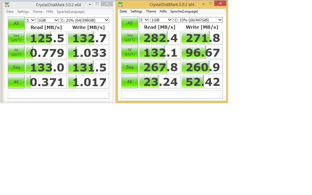Open drive C: 15% dropdown in right window
Viewport: 312px width, 195px height.
(x=198, y=20)
